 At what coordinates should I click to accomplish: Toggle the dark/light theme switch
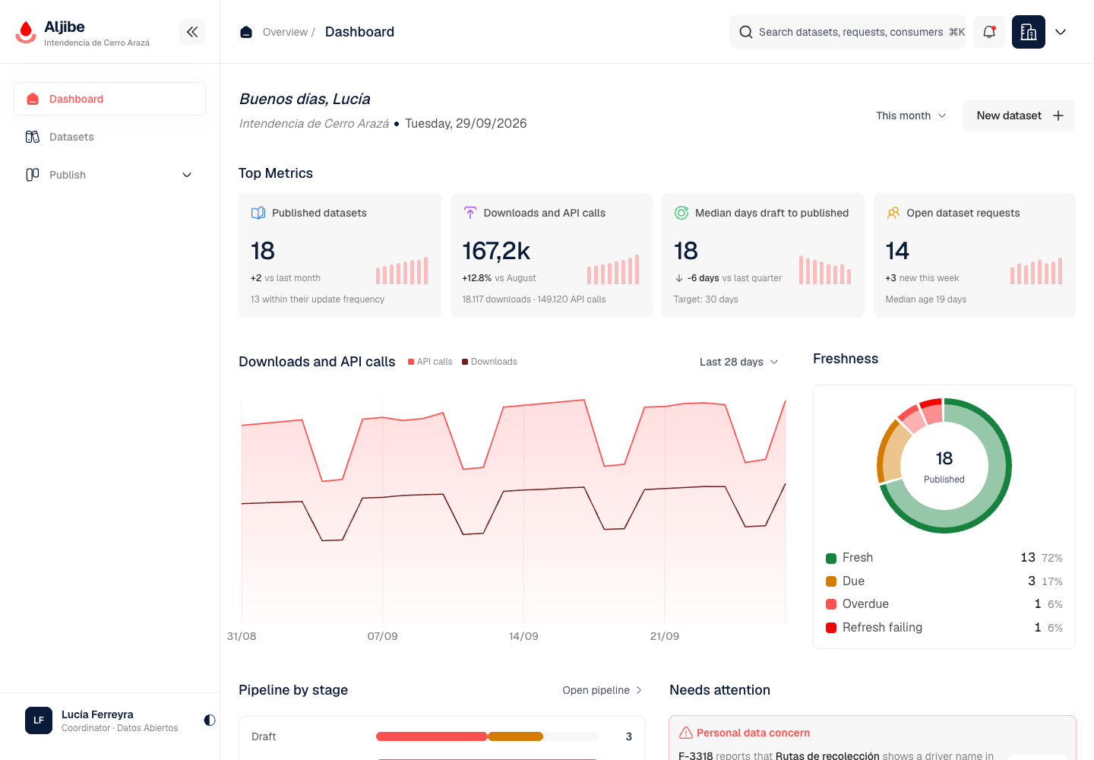(210, 720)
